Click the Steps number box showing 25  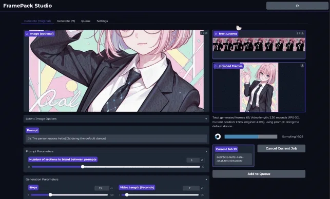click(x=102, y=188)
